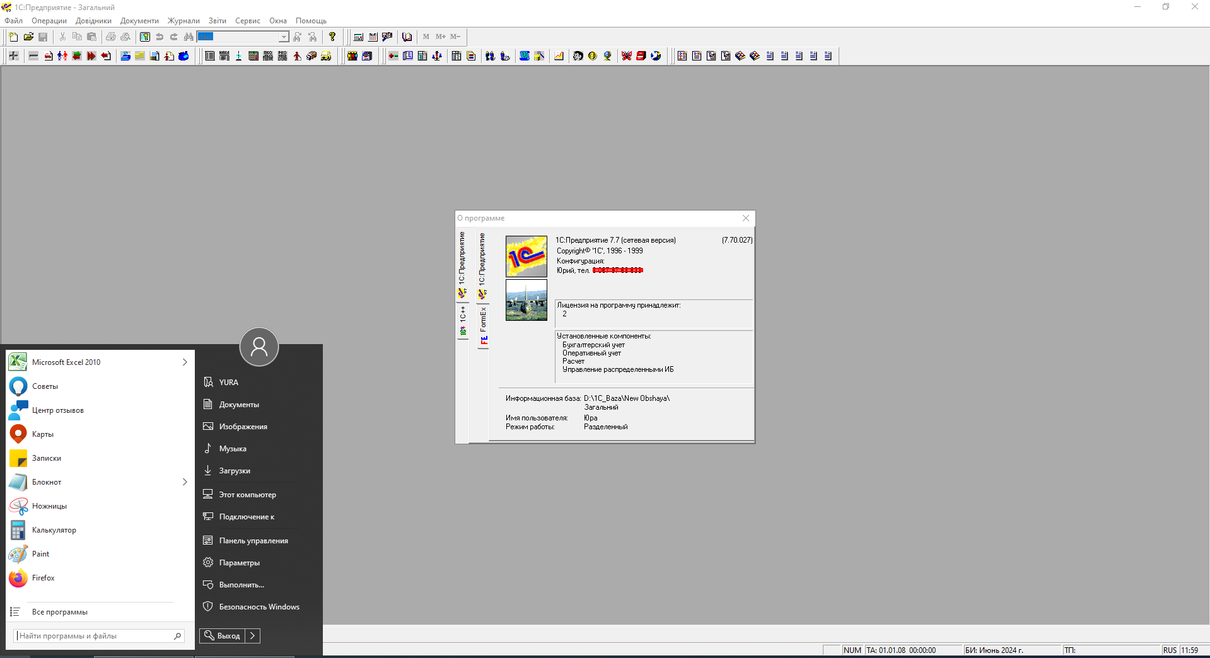This screenshot has height=658, width=1210.
Task: Open Безопасность Windows from Start menu
Action: [x=259, y=607]
